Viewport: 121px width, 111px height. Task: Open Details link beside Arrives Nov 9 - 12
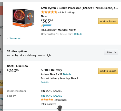67,74
